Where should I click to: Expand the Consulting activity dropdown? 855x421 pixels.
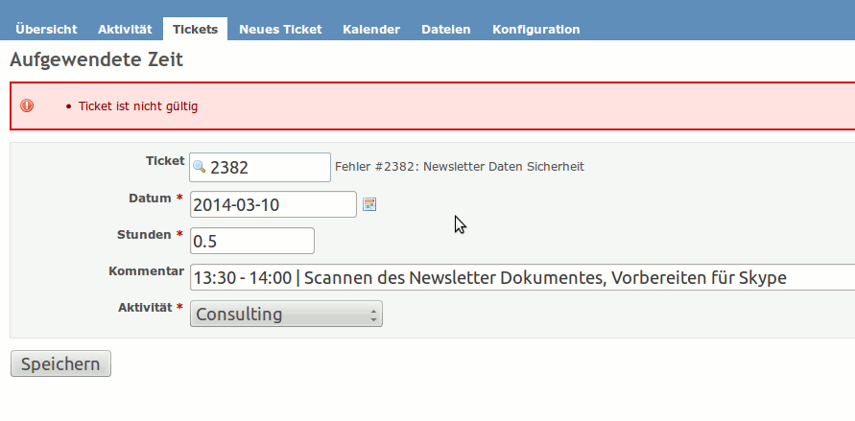(286, 315)
